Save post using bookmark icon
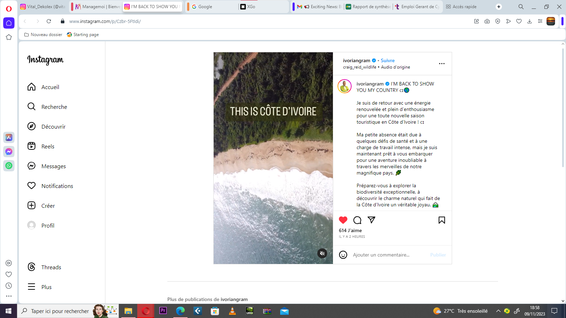The width and height of the screenshot is (566, 318). 441,220
